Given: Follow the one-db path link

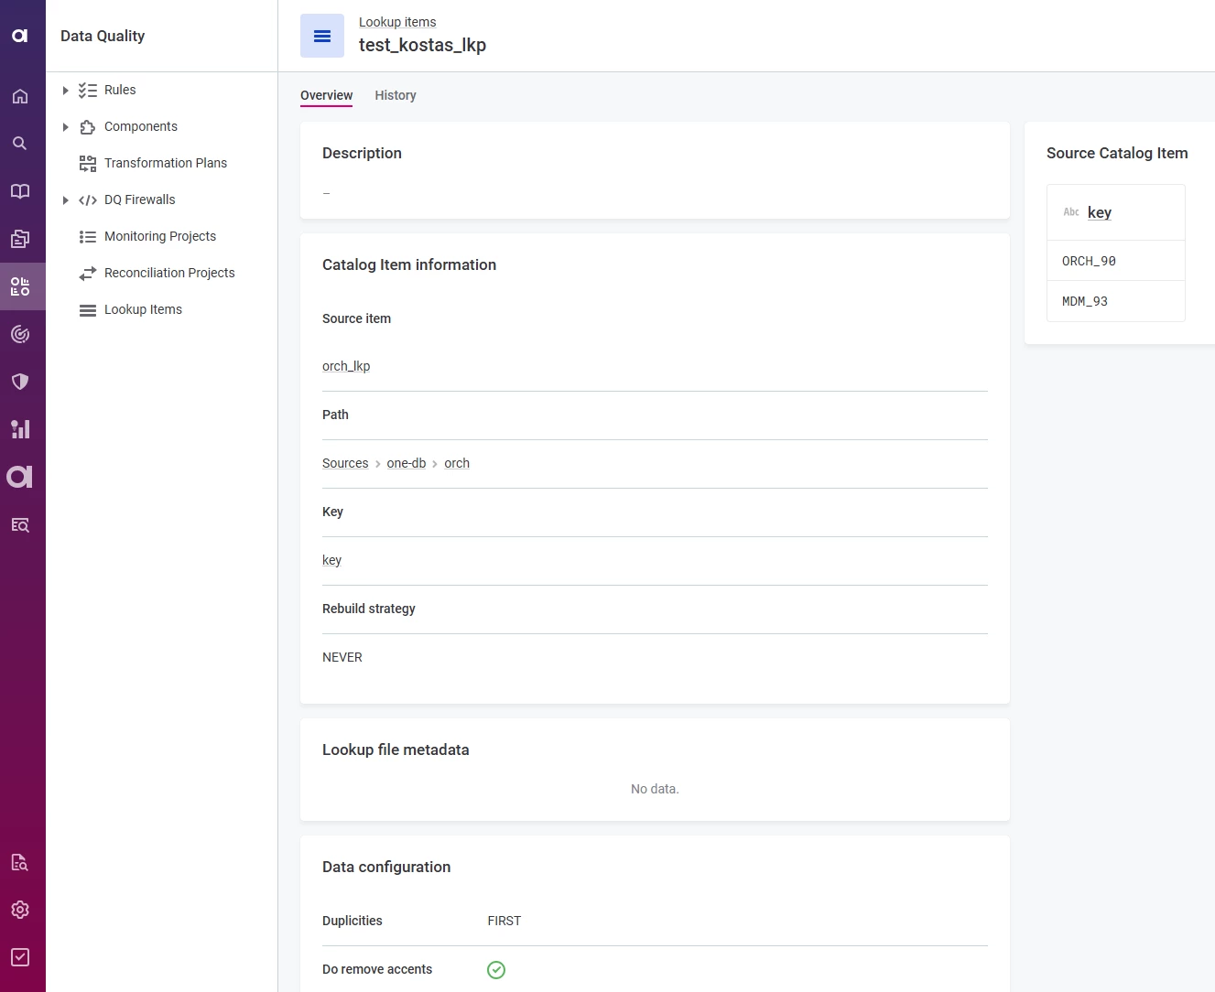Looking at the screenshot, I should point(407,463).
